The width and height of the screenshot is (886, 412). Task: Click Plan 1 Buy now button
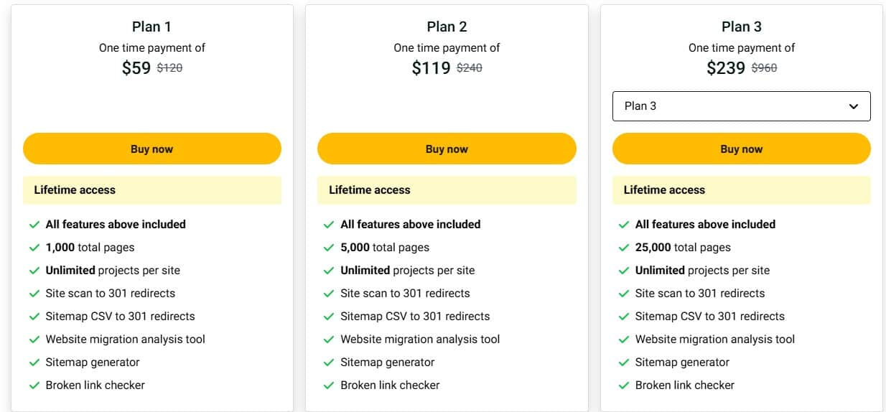pos(151,149)
